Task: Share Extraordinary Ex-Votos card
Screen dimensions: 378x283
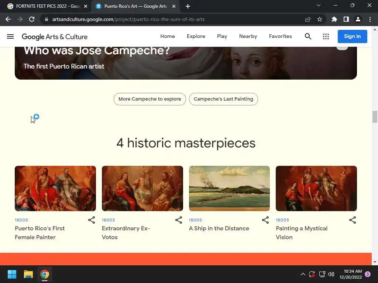Action: [x=179, y=220]
